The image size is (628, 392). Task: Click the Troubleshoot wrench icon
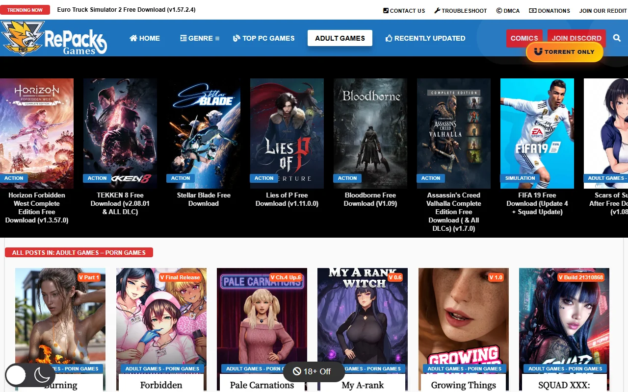click(436, 10)
